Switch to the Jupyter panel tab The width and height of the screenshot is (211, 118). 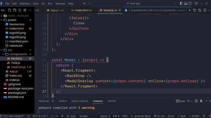click(x=111, y=101)
